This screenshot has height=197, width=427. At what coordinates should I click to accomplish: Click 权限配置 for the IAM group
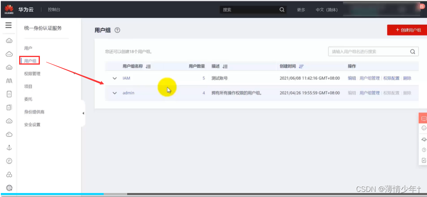click(x=392, y=78)
